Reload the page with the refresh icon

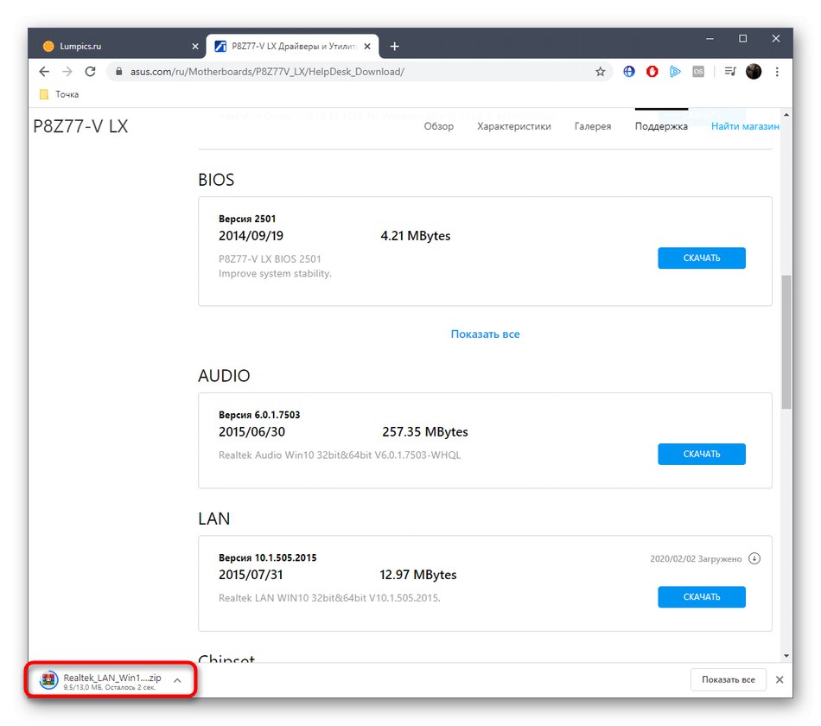pyautogui.click(x=90, y=72)
